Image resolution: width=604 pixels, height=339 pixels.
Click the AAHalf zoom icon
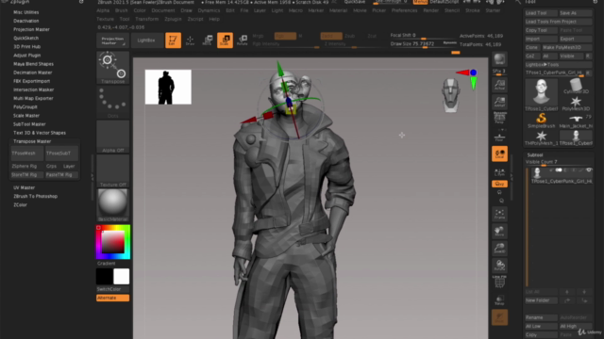499,102
